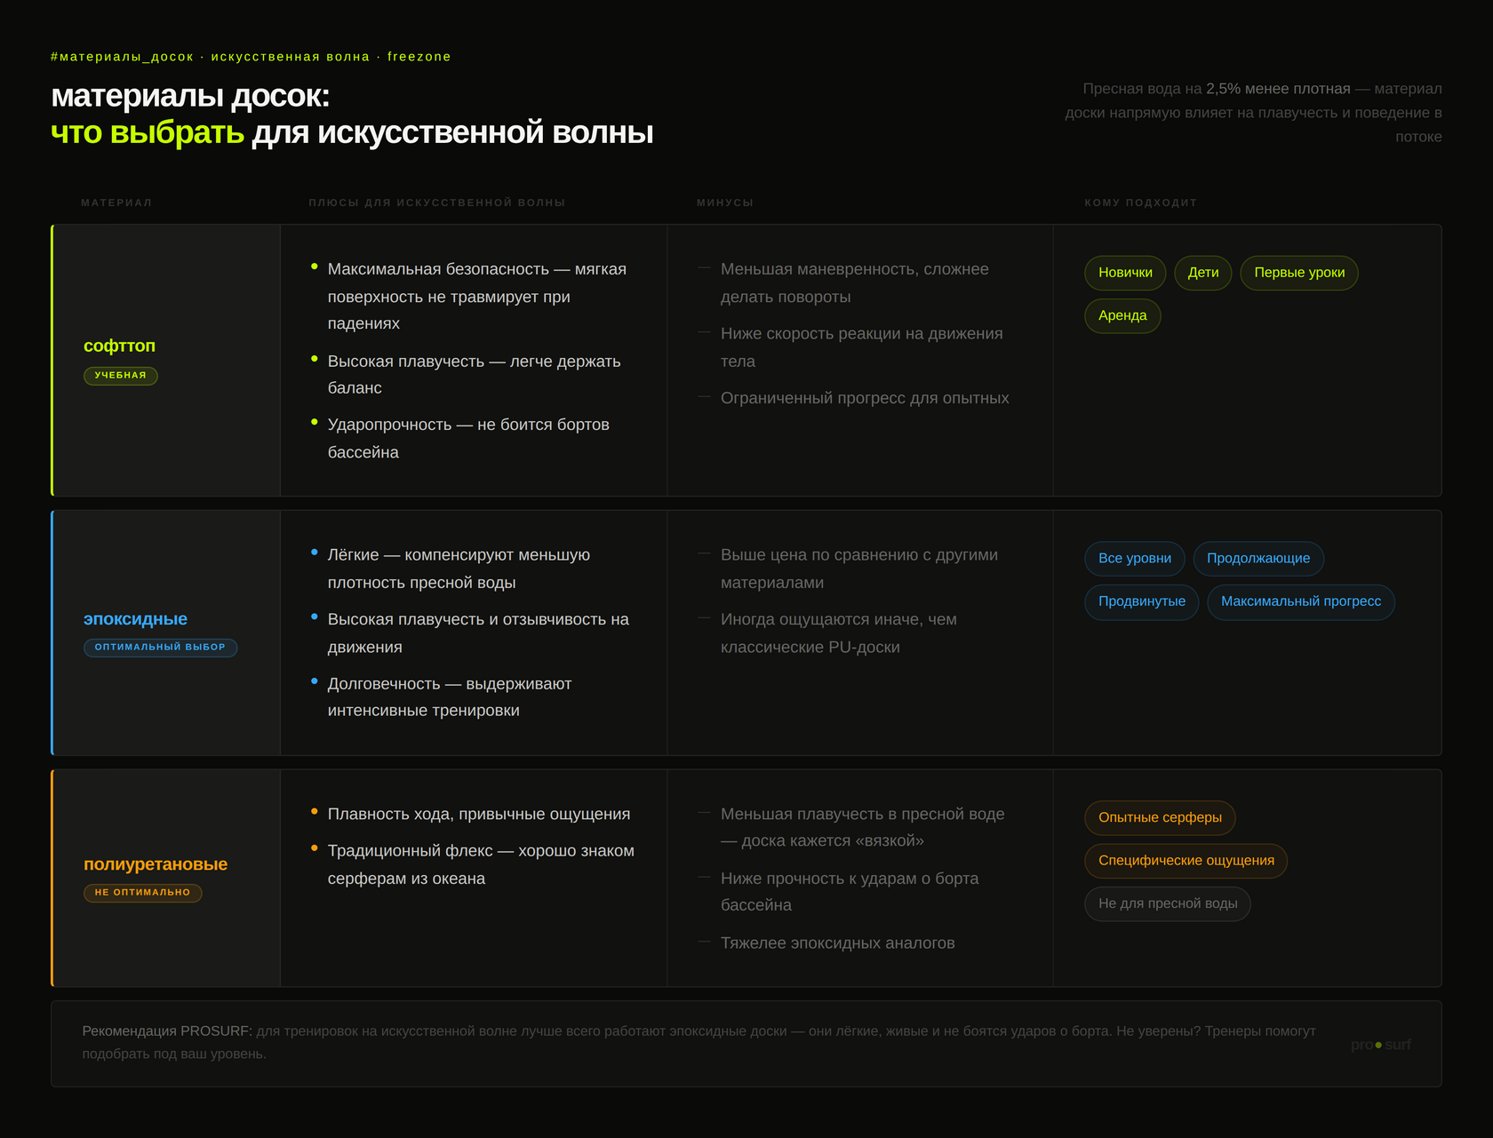Click the 'Максимальная безопасность' bullet
1493x1138 pixels.
point(476,296)
